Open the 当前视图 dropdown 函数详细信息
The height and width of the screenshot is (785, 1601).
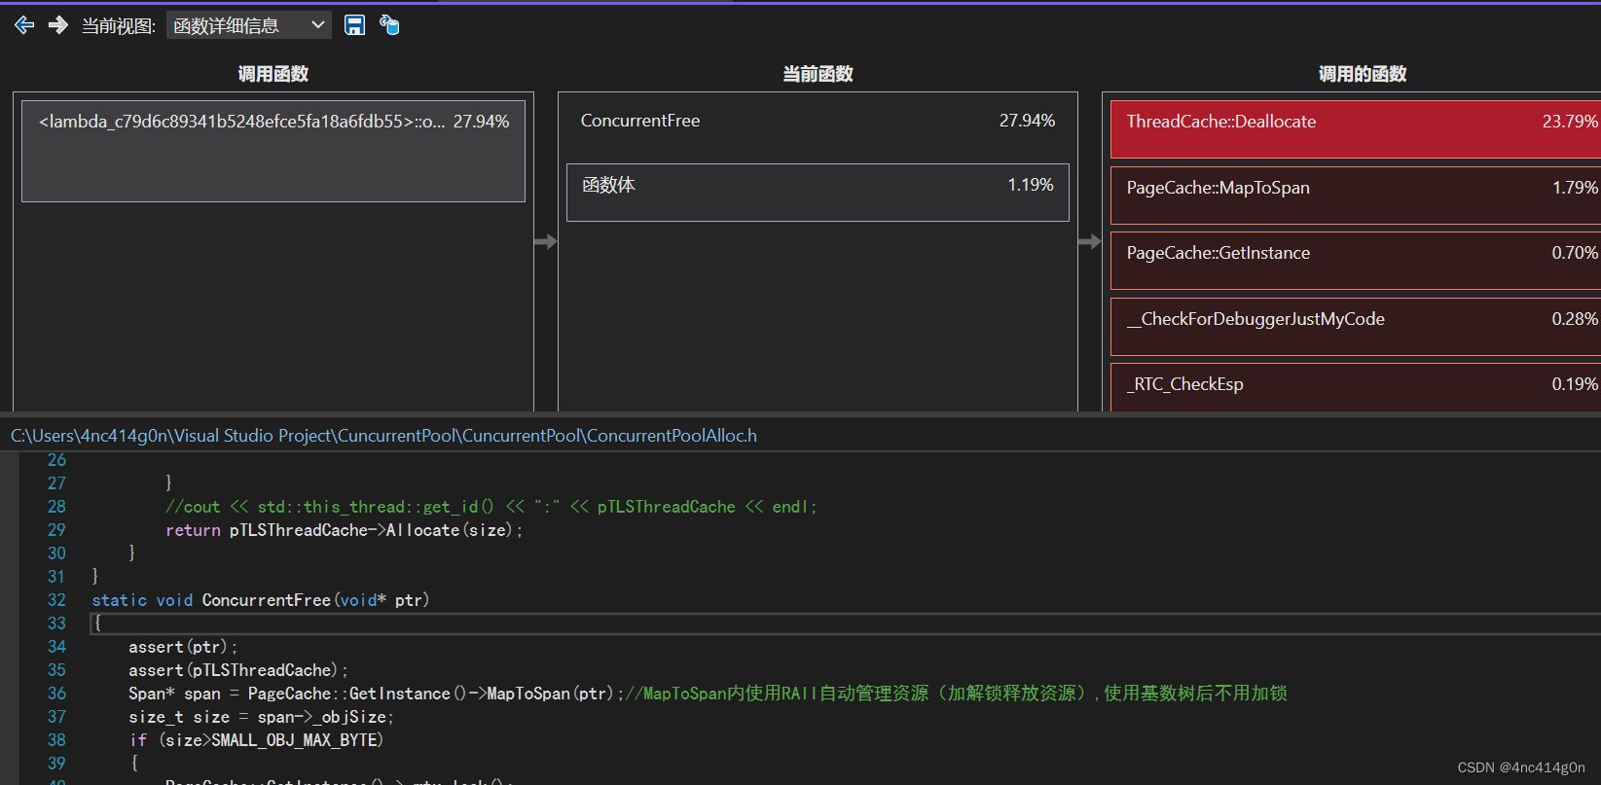point(249,25)
